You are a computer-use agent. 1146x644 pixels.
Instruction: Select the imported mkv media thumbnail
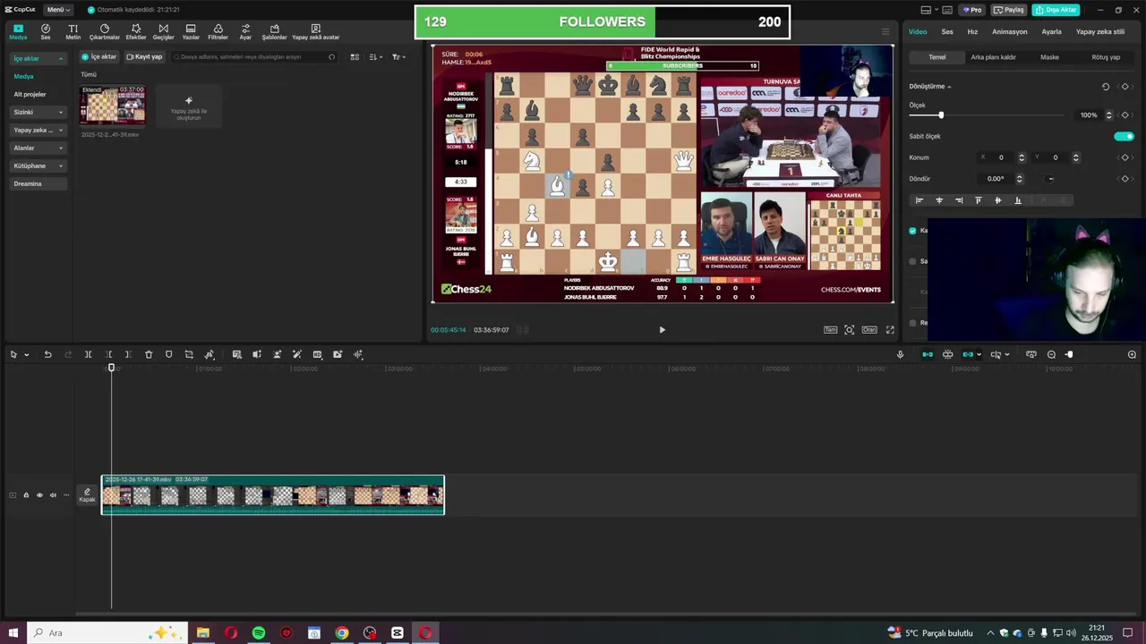point(112,106)
